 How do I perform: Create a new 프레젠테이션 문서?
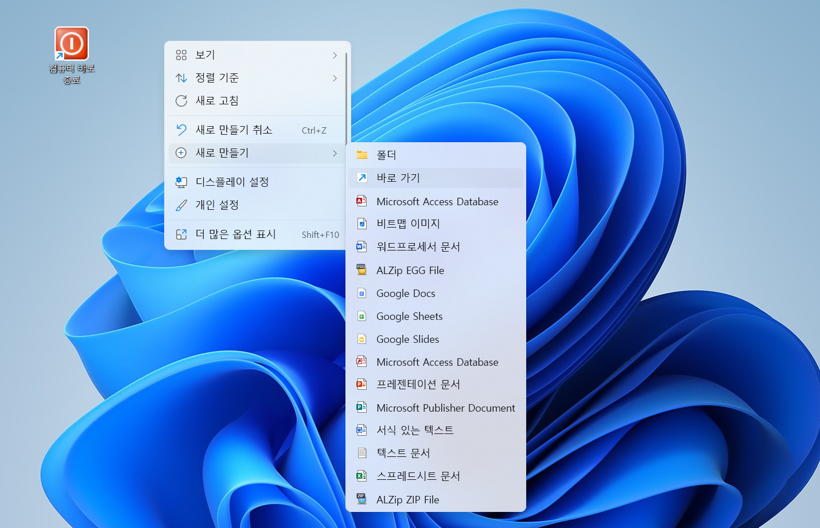coord(436,384)
